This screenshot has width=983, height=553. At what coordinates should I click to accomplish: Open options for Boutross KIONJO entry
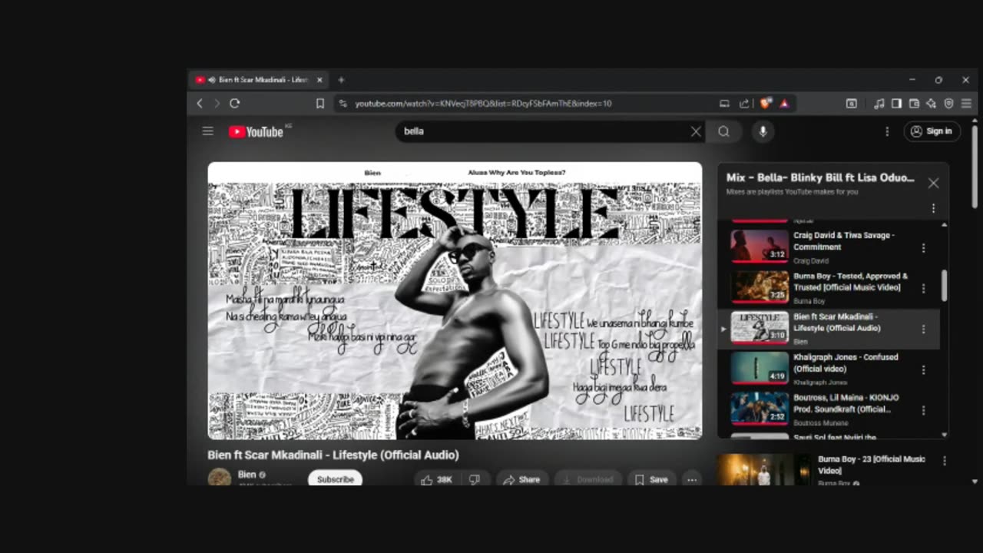click(923, 411)
